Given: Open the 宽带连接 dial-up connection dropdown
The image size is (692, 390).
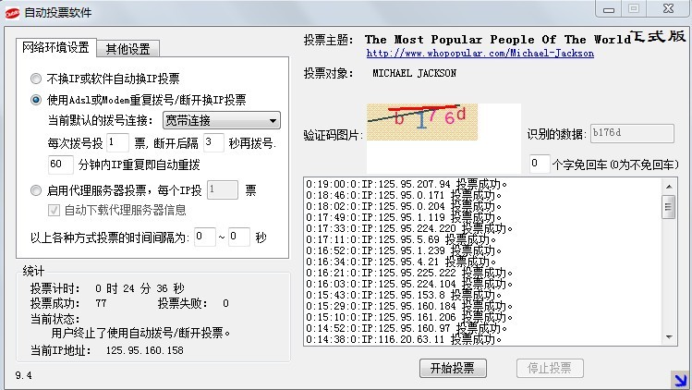Looking at the screenshot, I should 221,120.
